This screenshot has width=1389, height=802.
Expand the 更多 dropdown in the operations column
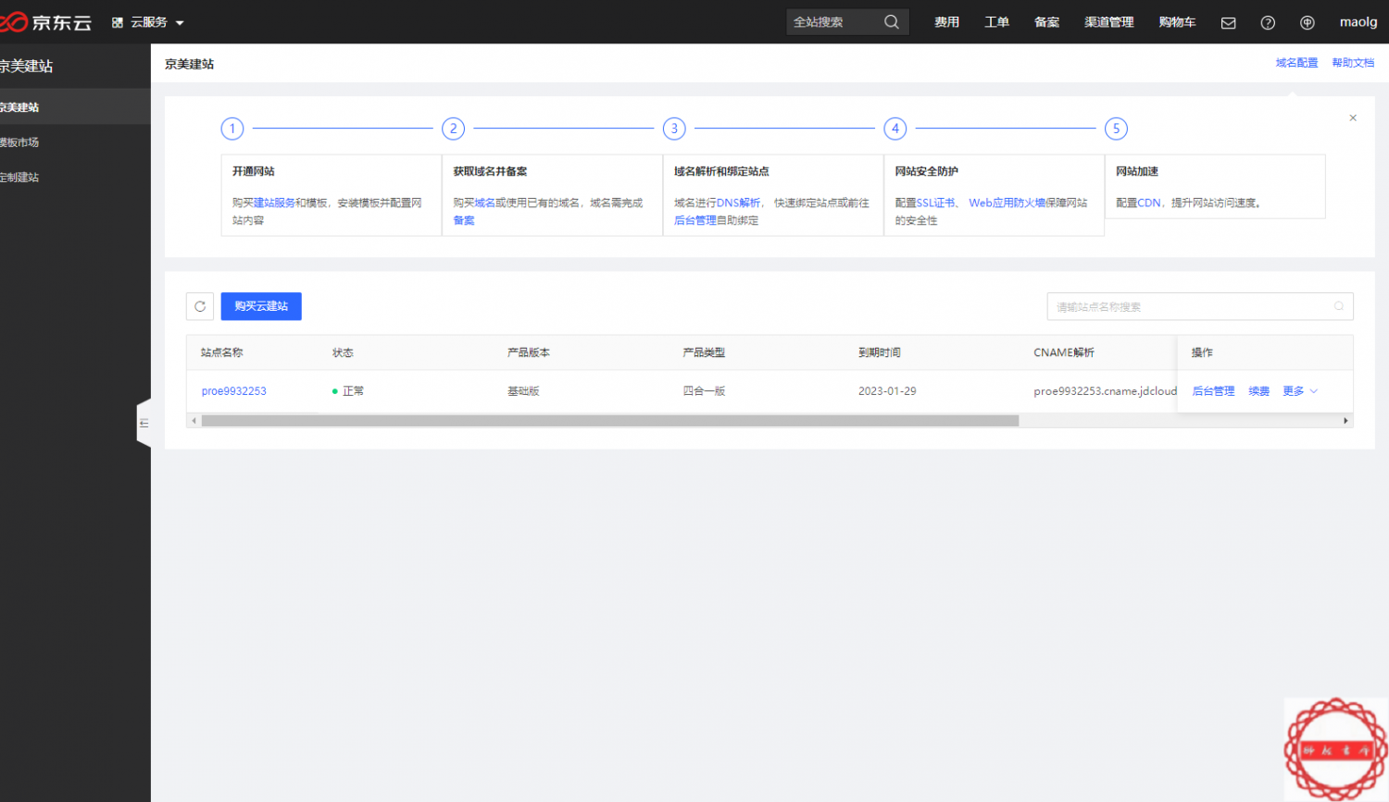point(1299,391)
